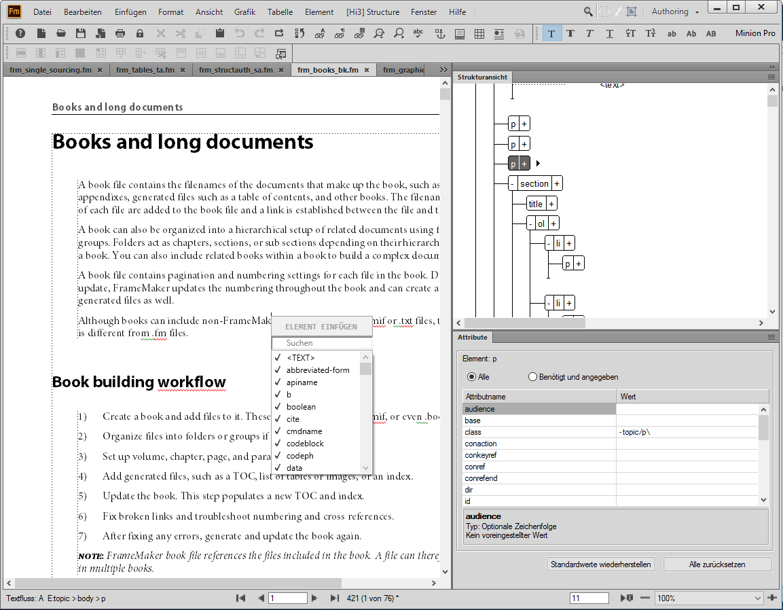Open the Einfügen menu
The height and width of the screenshot is (610, 783).
pos(130,12)
